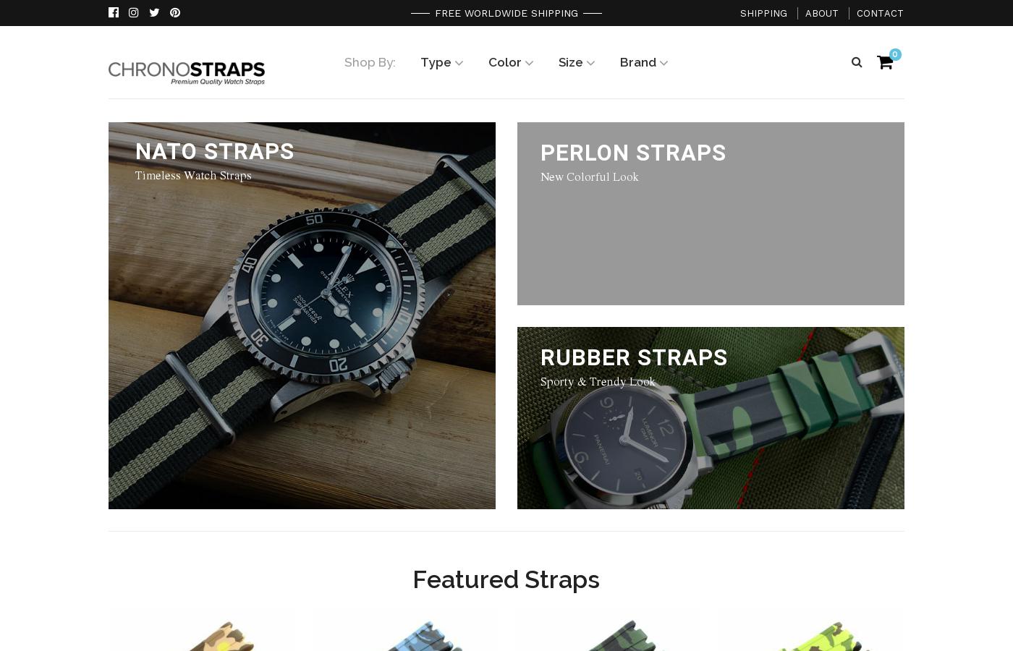The image size is (1013, 651).
Task: Click the cart item count badge
Action: pyautogui.click(x=895, y=54)
